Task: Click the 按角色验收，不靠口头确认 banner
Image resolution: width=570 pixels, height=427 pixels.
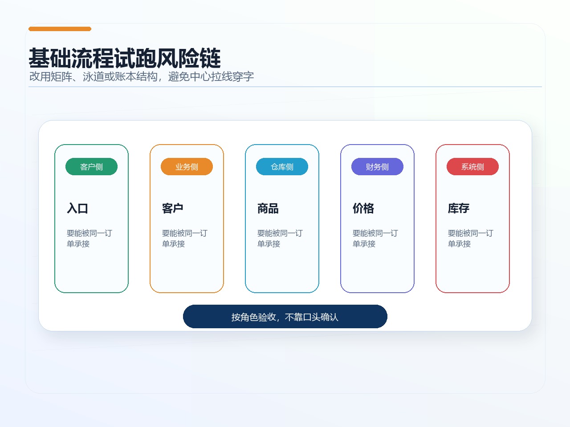Action: (285, 317)
